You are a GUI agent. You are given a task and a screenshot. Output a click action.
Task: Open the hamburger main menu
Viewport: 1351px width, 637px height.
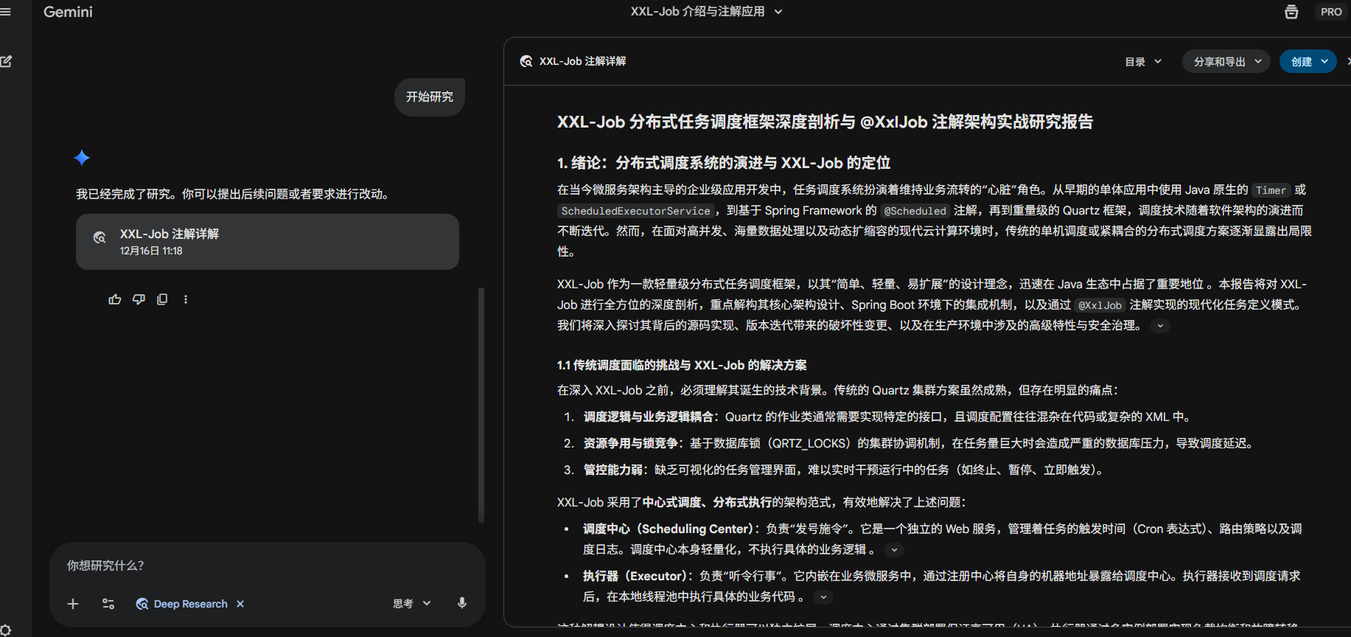click(6, 12)
